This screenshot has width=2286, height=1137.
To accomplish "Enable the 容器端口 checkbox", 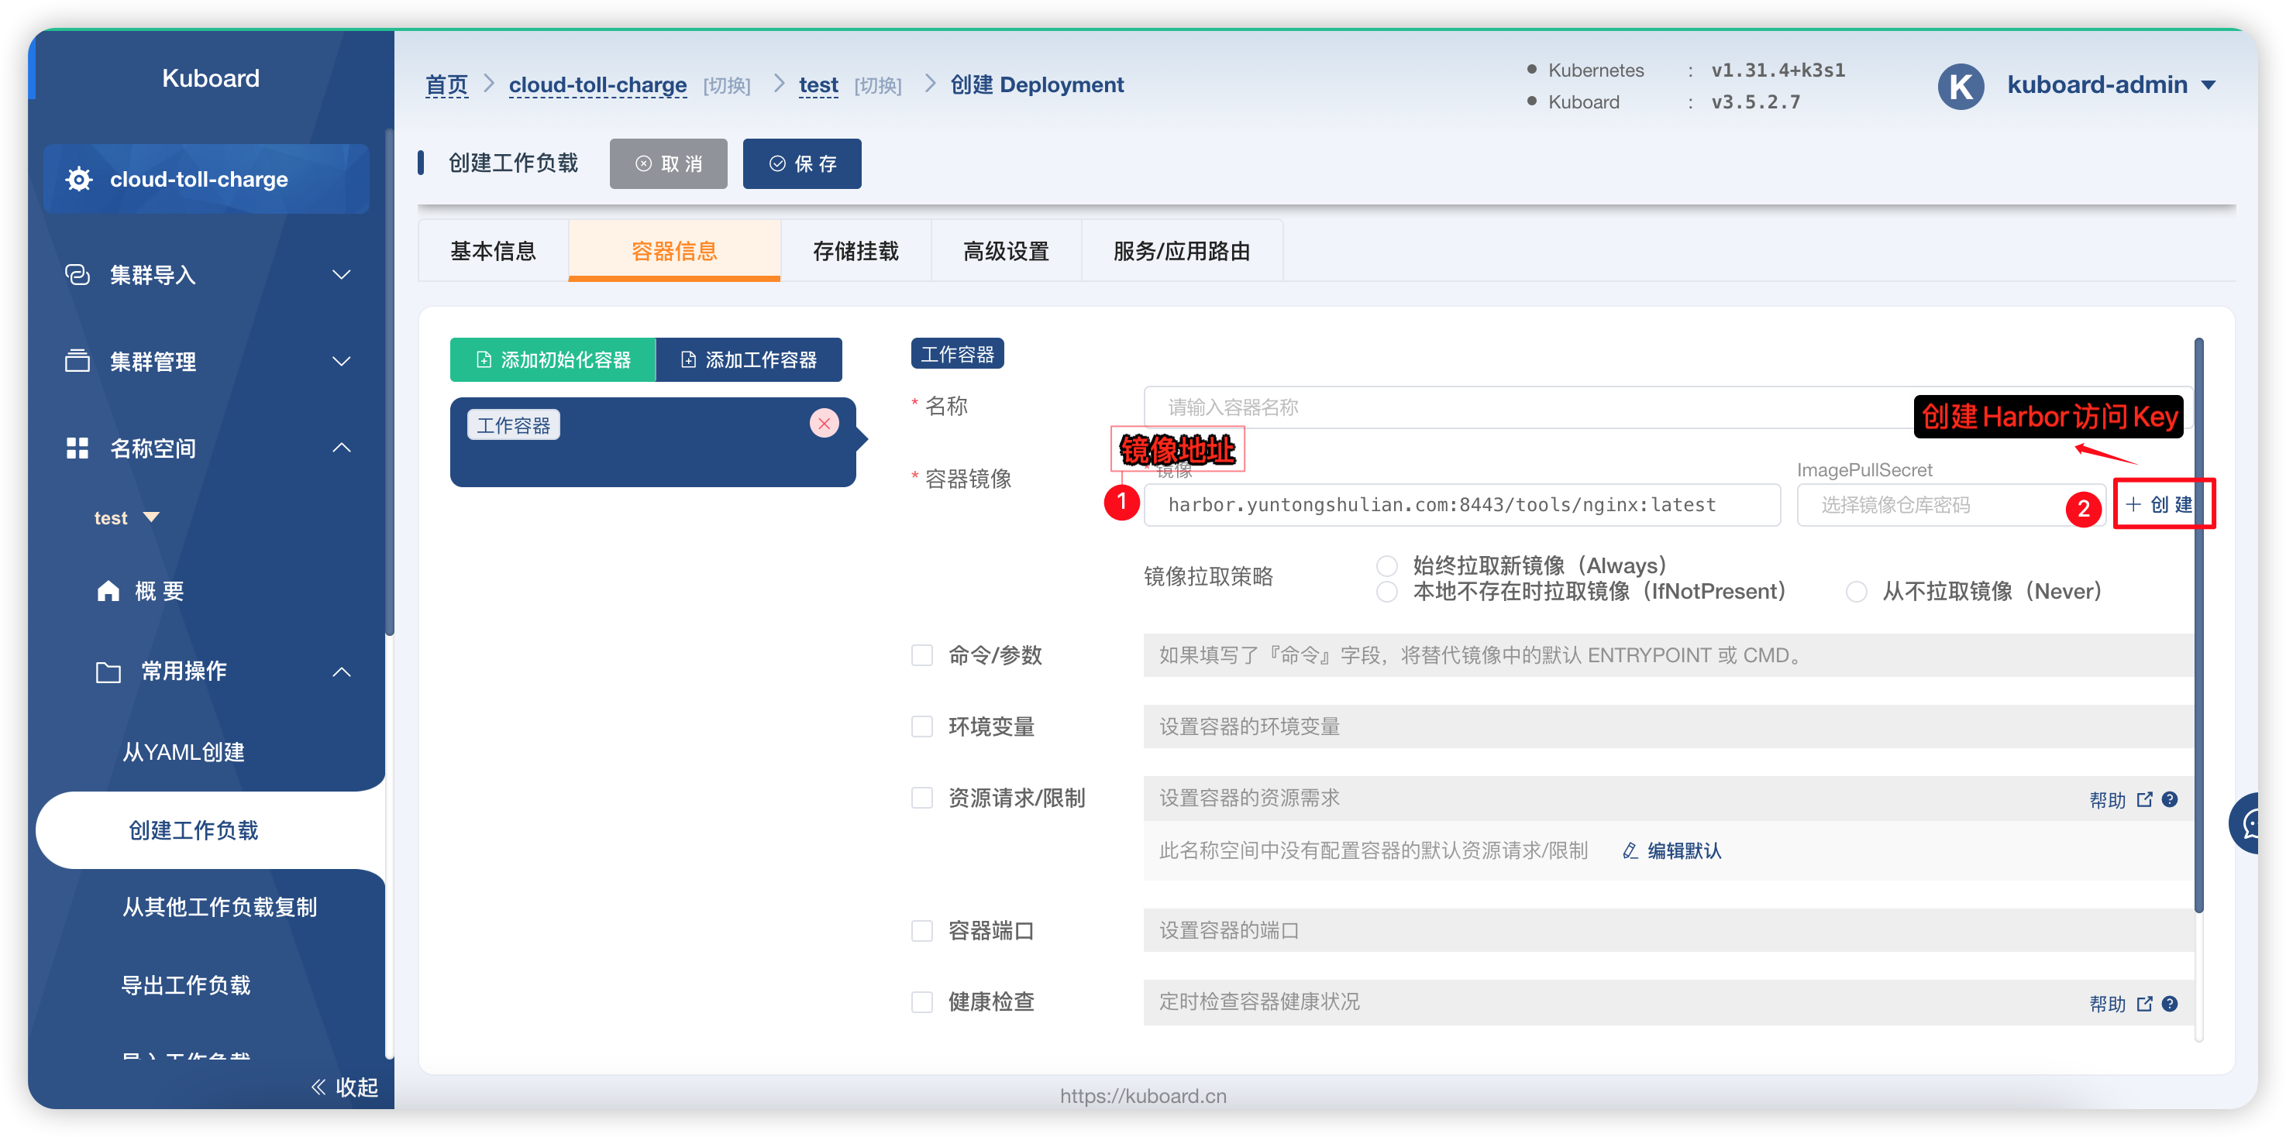I will 922,930.
